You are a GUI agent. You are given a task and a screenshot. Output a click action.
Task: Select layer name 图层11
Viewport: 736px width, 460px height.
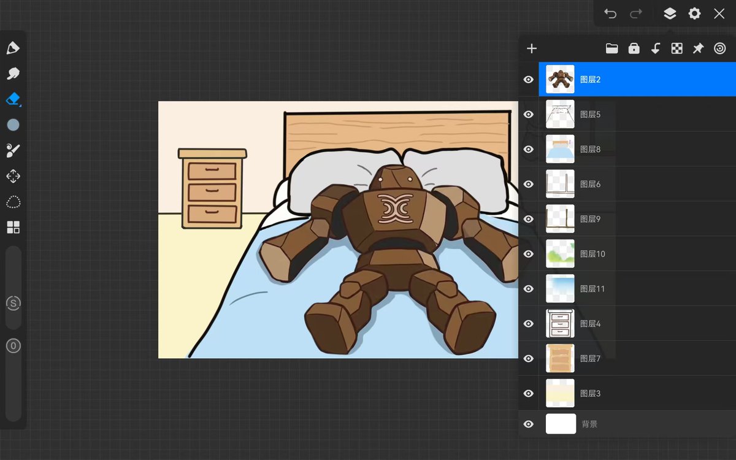click(x=592, y=289)
